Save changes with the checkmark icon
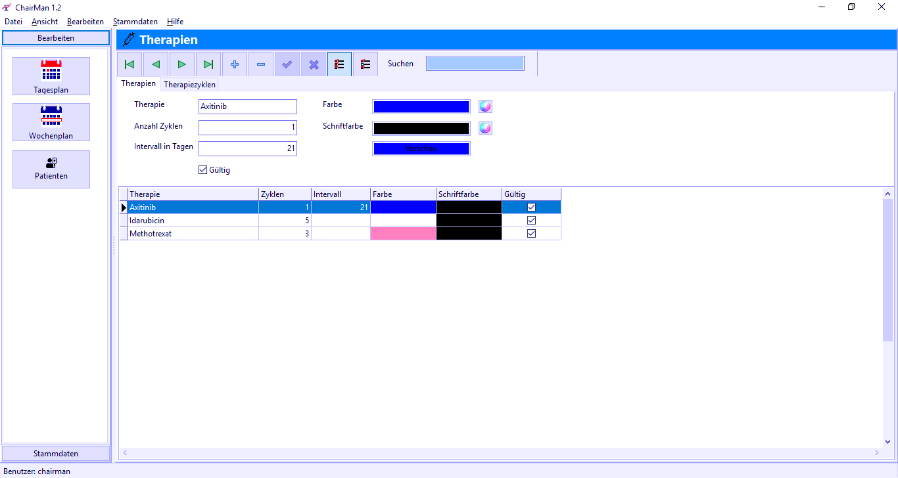Screen dimensions: 898x478 pyautogui.click(x=287, y=64)
